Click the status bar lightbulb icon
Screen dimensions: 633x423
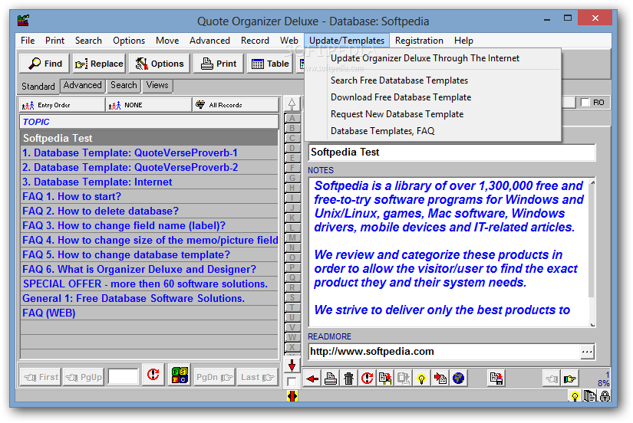coord(575,396)
